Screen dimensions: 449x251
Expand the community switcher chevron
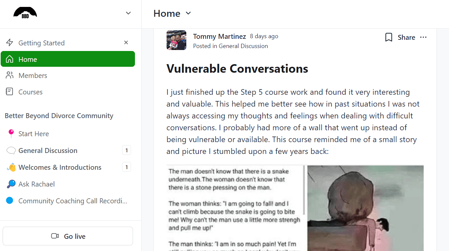pos(128,13)
